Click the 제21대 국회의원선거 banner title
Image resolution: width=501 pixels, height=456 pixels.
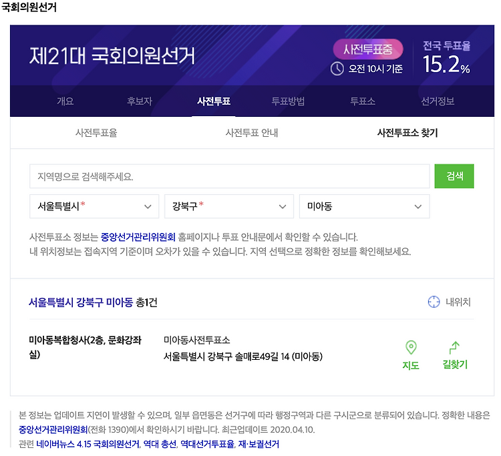[112, 56]
